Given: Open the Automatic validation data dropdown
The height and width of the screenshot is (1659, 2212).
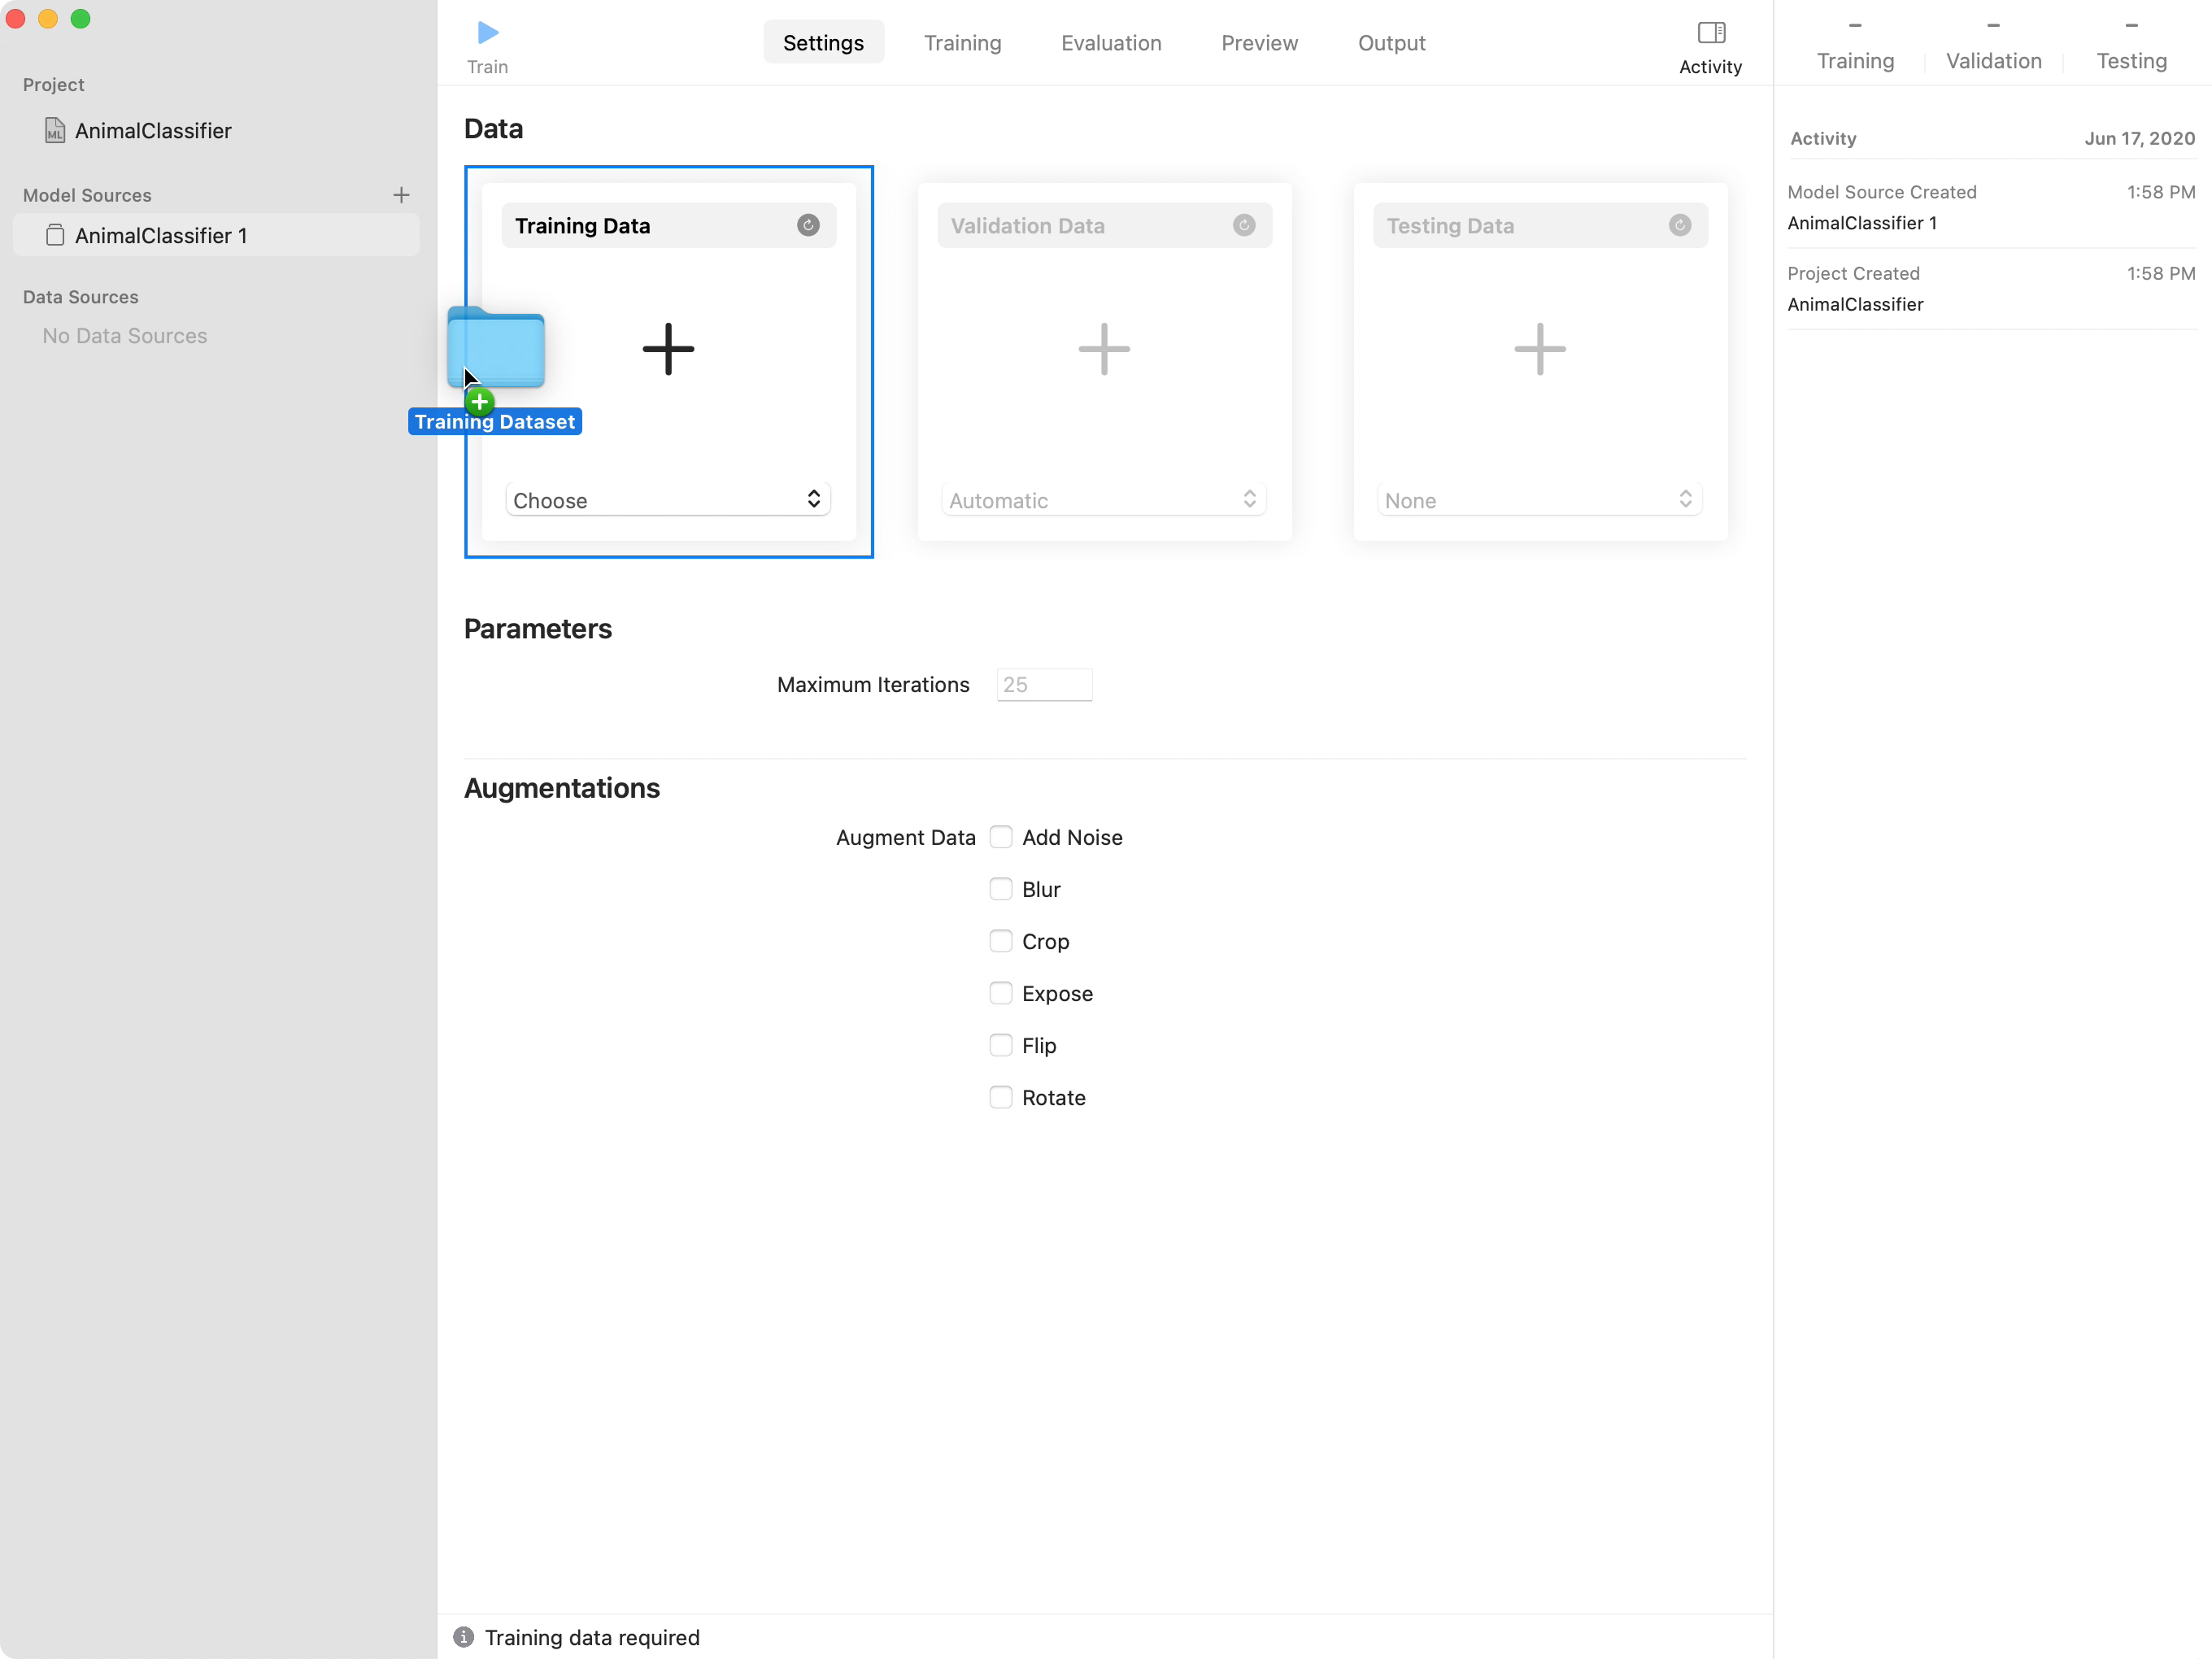Looking at the screenshot, I should pyautogui.click(x=1103, y=498).
